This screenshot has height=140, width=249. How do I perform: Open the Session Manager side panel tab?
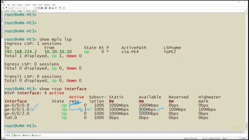tap(2, 17)
